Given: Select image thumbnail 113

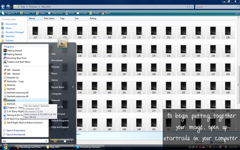Looking at the screenshot, I should [35, 32].
